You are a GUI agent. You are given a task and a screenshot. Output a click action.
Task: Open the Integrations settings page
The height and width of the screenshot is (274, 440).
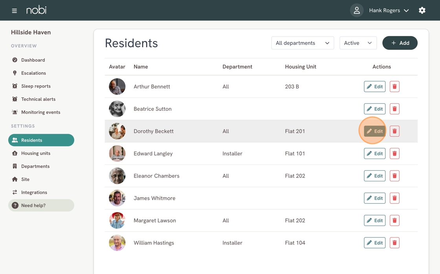34,192
